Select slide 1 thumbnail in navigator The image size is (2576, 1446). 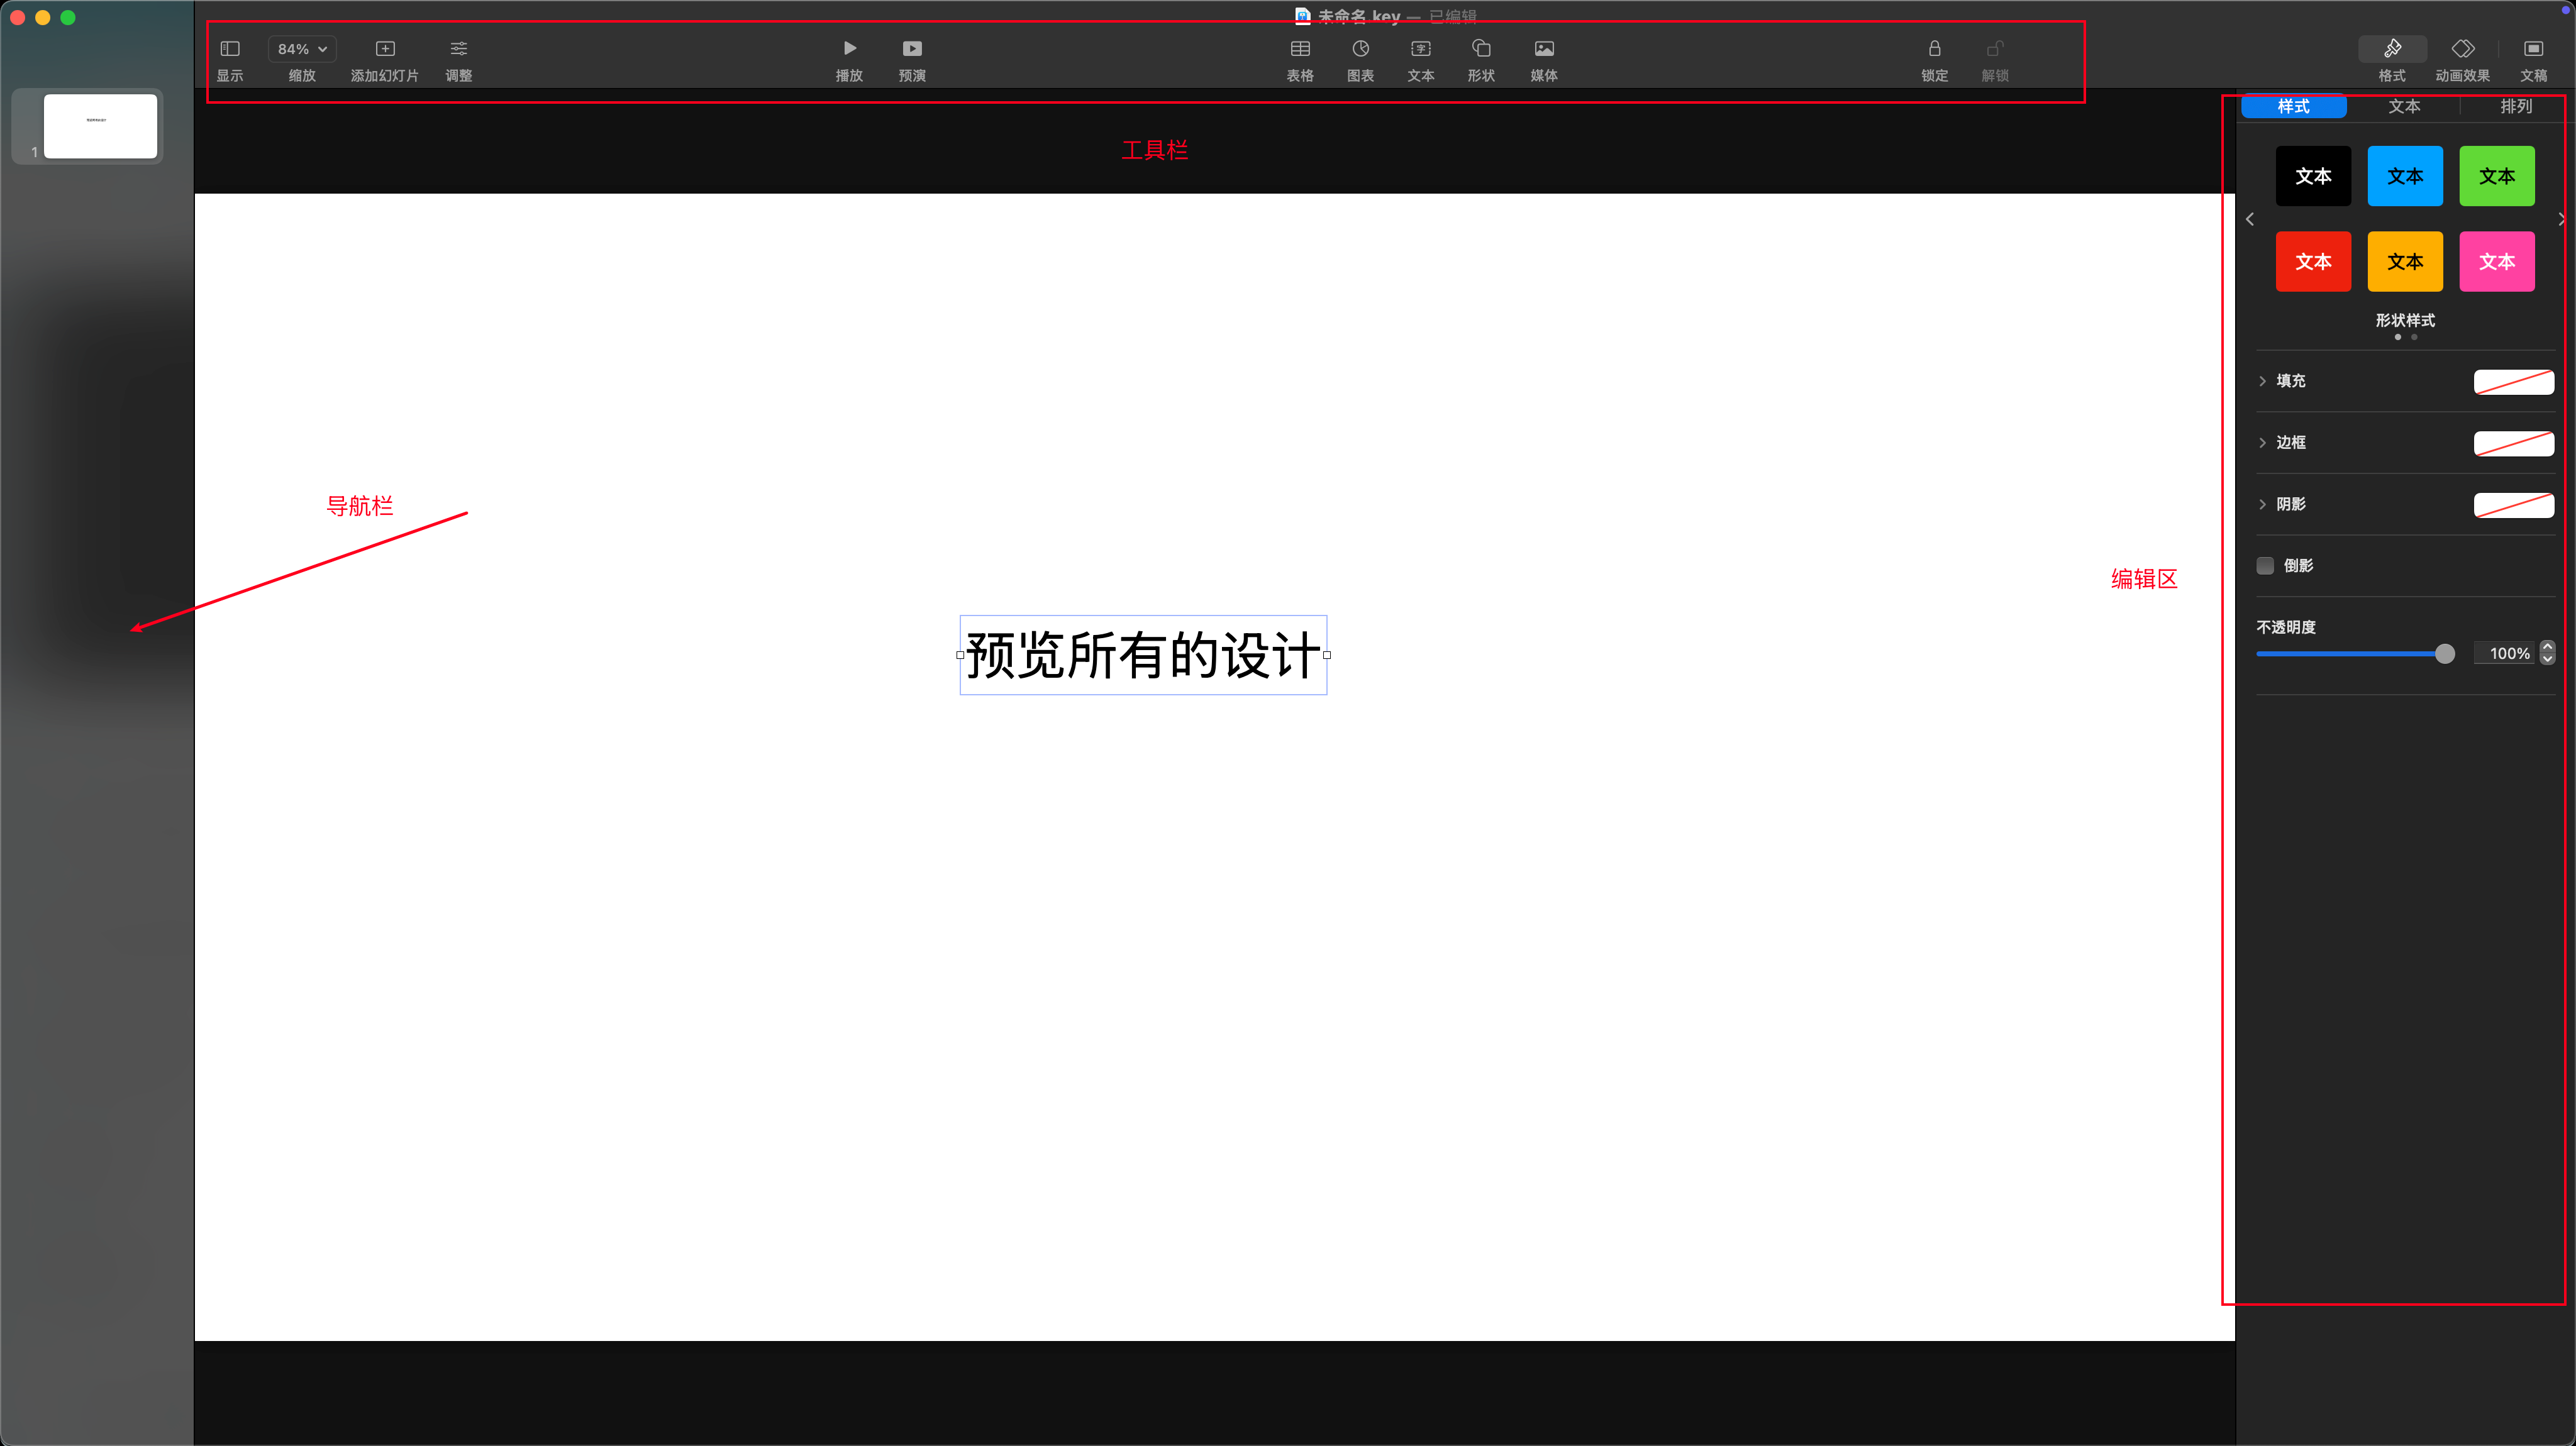[x=100, y=126]
